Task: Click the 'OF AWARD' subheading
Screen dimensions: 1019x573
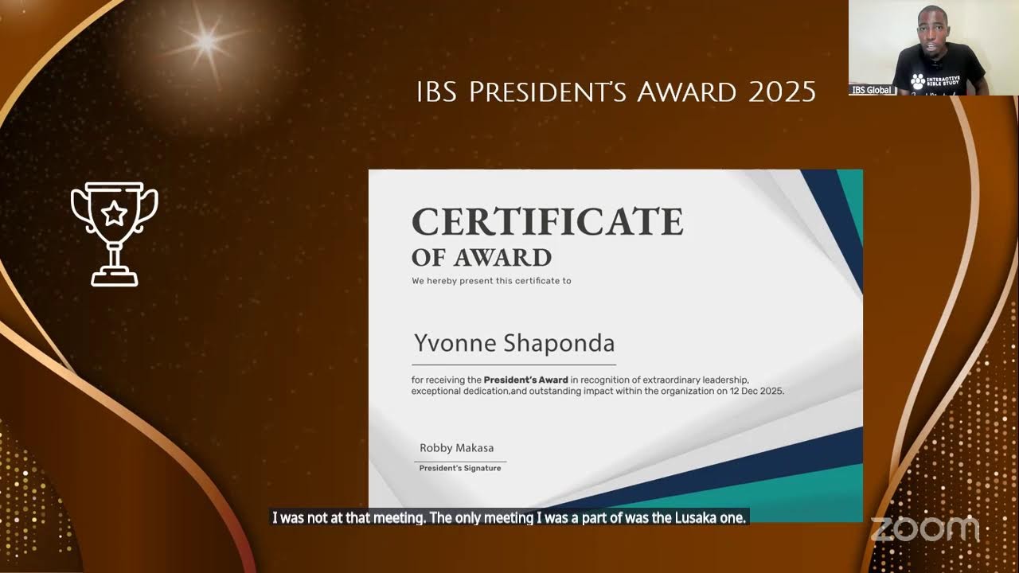Action: point(482,258)
